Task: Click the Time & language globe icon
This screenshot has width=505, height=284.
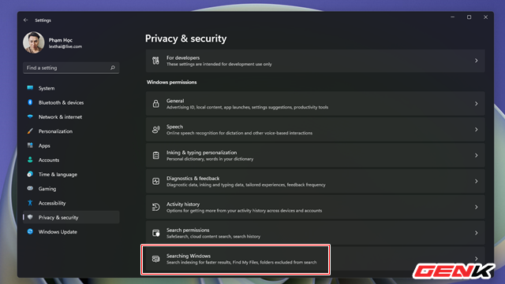Action: tap(30, 174)
